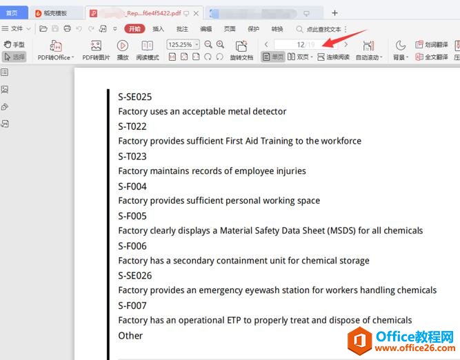Click the zoom out magnifier icon
This screenshot has height=360, width=460.
208,44
